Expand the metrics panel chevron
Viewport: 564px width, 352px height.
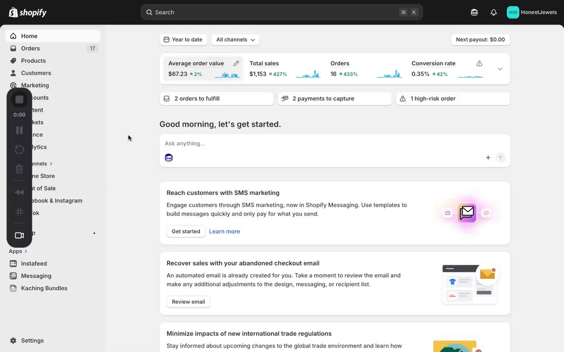point(500,69)
